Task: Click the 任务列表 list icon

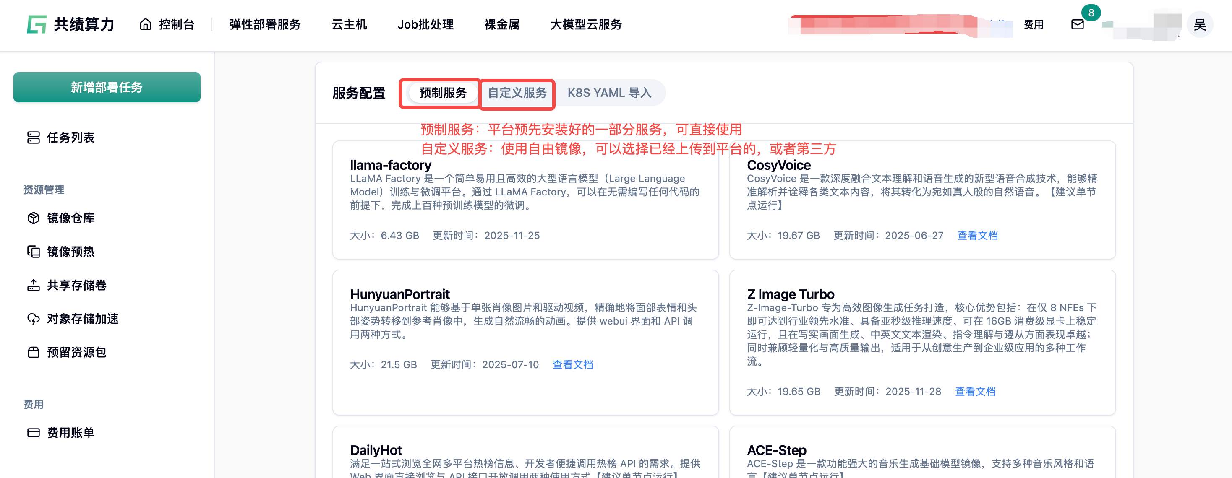Action: pos(34,138)
